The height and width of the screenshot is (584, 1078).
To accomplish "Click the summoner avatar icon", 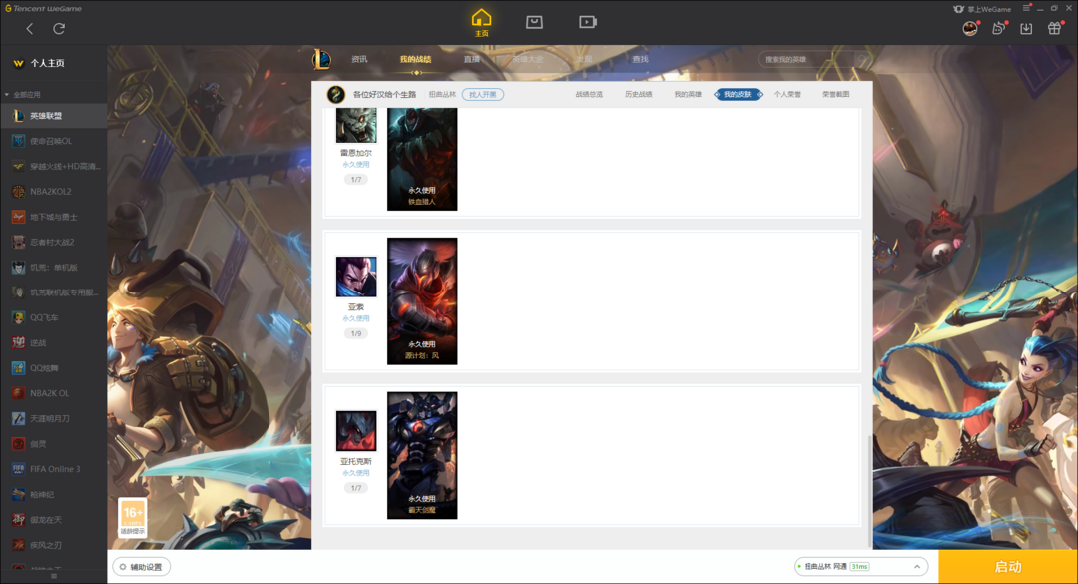I will coord(335,94).
